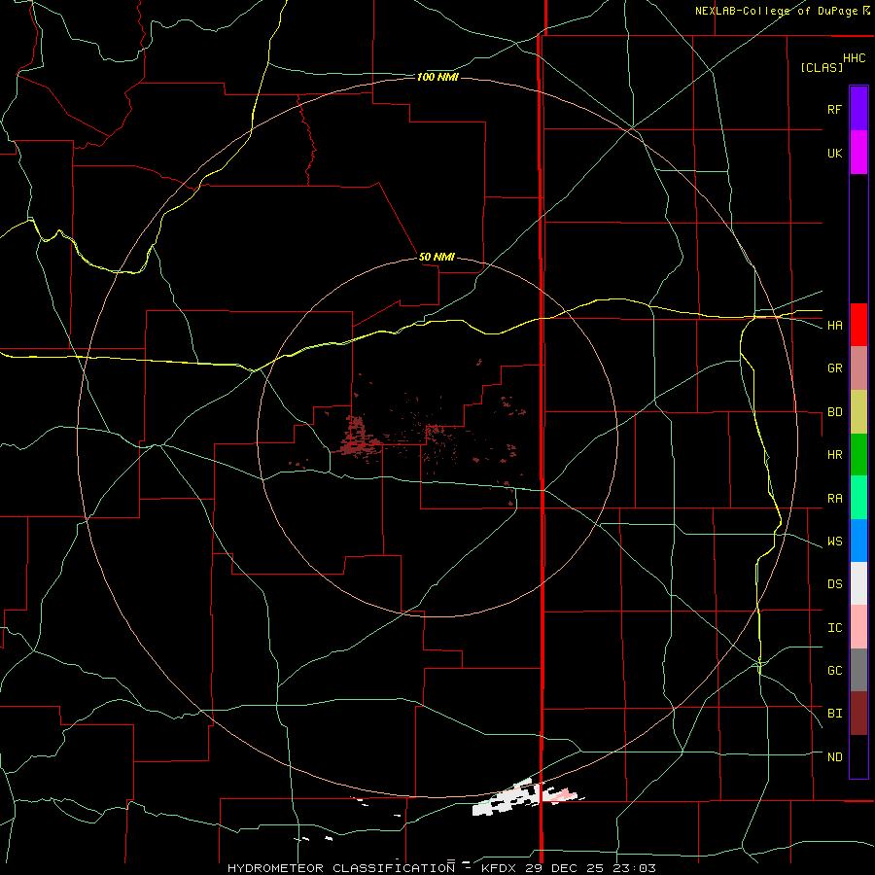875x875 pixels.
Task: Click the "BI" legend label text
Action: [835, 714]
